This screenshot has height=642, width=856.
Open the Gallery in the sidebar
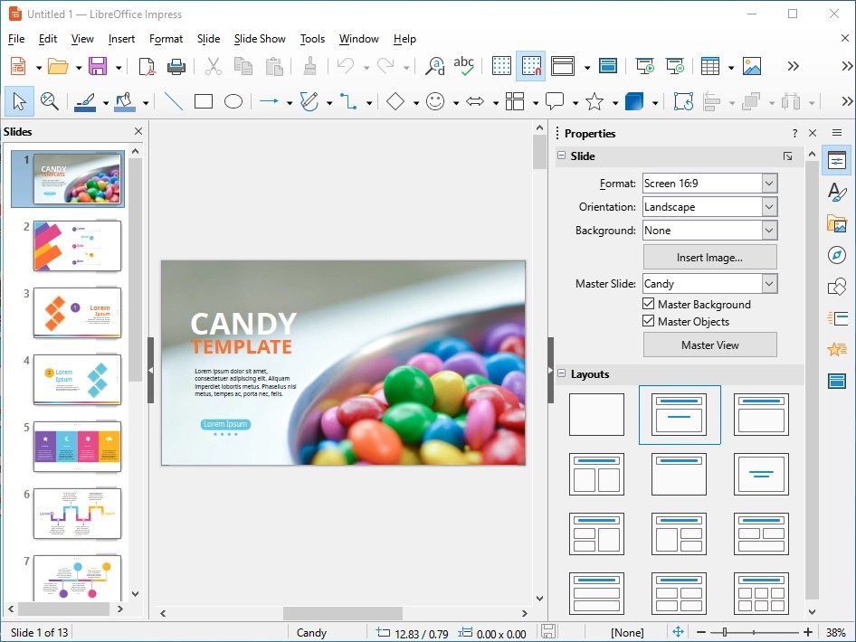(x=836, y=222)
